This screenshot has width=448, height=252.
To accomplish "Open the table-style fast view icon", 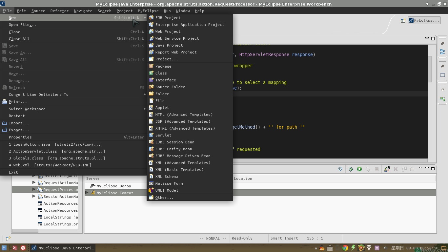I will [442, 75].
